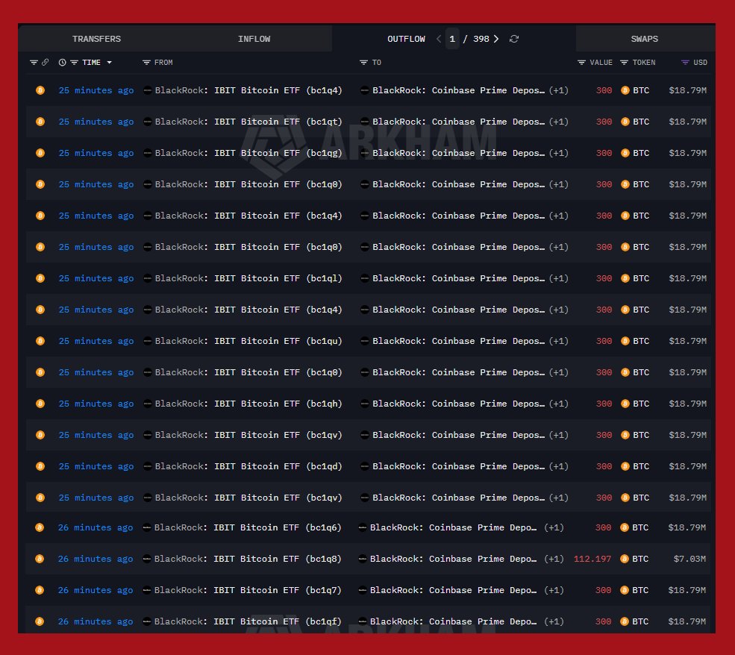The width and height of the screenshot is (735, 655).
Task: Click the Bitcoin icon in bc1ql row
Action: tap(40, 278)
